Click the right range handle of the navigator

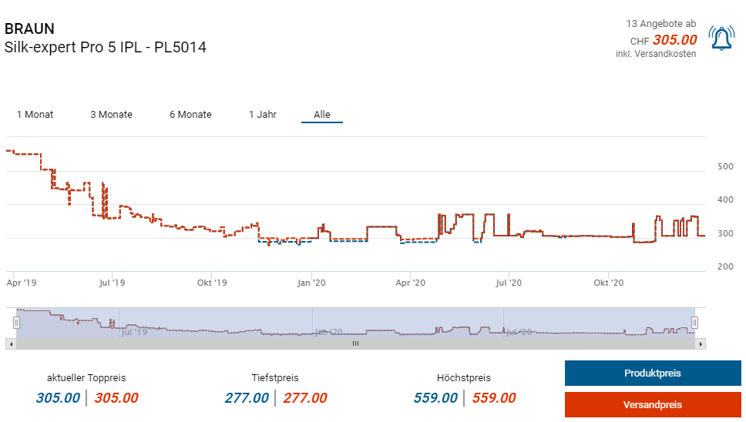point(694,322)
